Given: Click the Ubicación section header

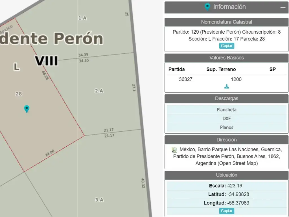Looking at the screenshot, I should point(226,175).
